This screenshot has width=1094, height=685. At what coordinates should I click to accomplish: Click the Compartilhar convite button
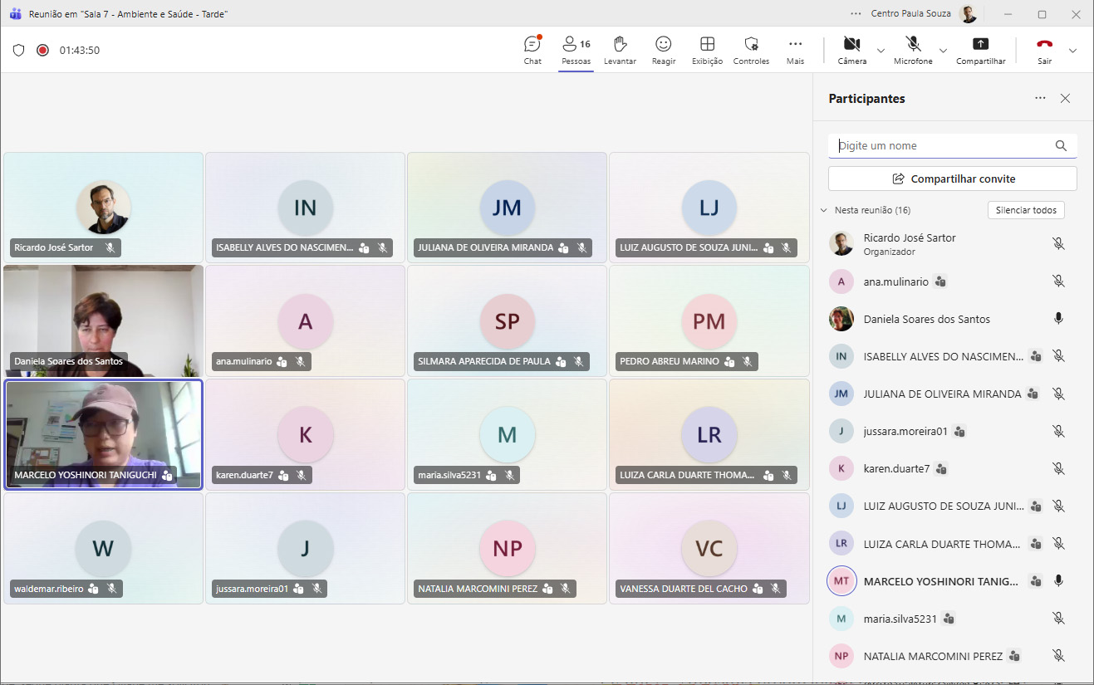coord(952,179)
